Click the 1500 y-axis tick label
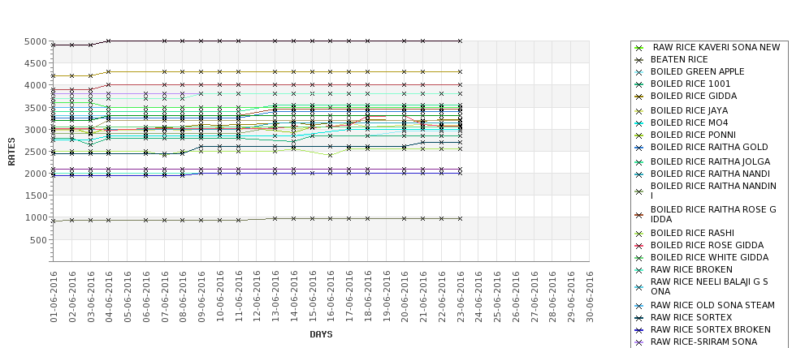This screenshot has width=792, height=348. [36, 195]
